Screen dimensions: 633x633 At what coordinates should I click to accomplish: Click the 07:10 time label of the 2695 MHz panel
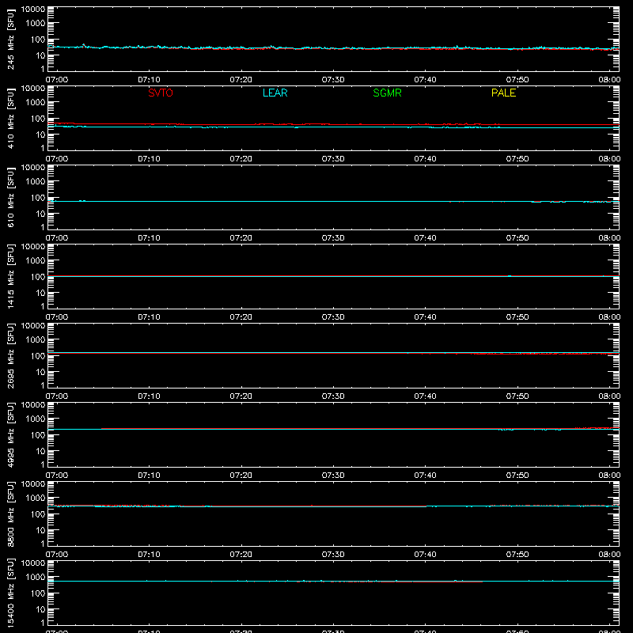(149, 396)
